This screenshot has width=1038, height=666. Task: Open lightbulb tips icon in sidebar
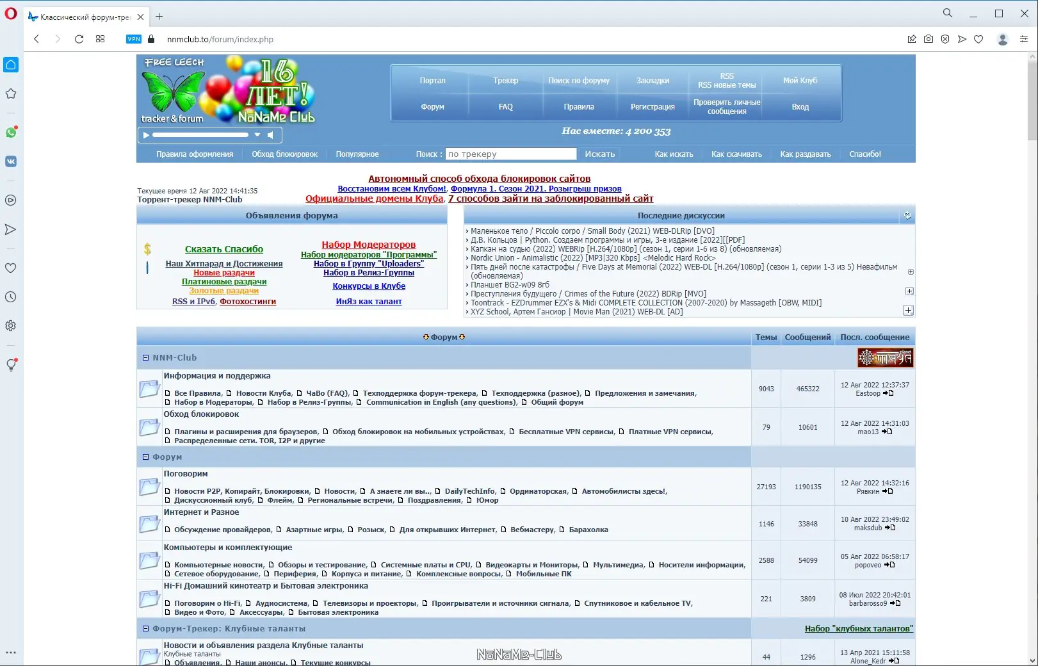[x=11, y=364]
